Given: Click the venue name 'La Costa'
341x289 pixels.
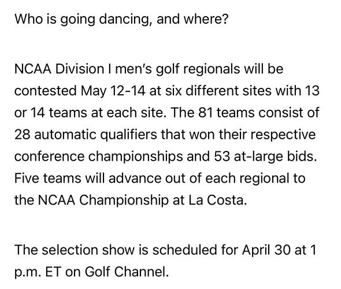Looking at the screenshot, I should click(x=217, y=201).
